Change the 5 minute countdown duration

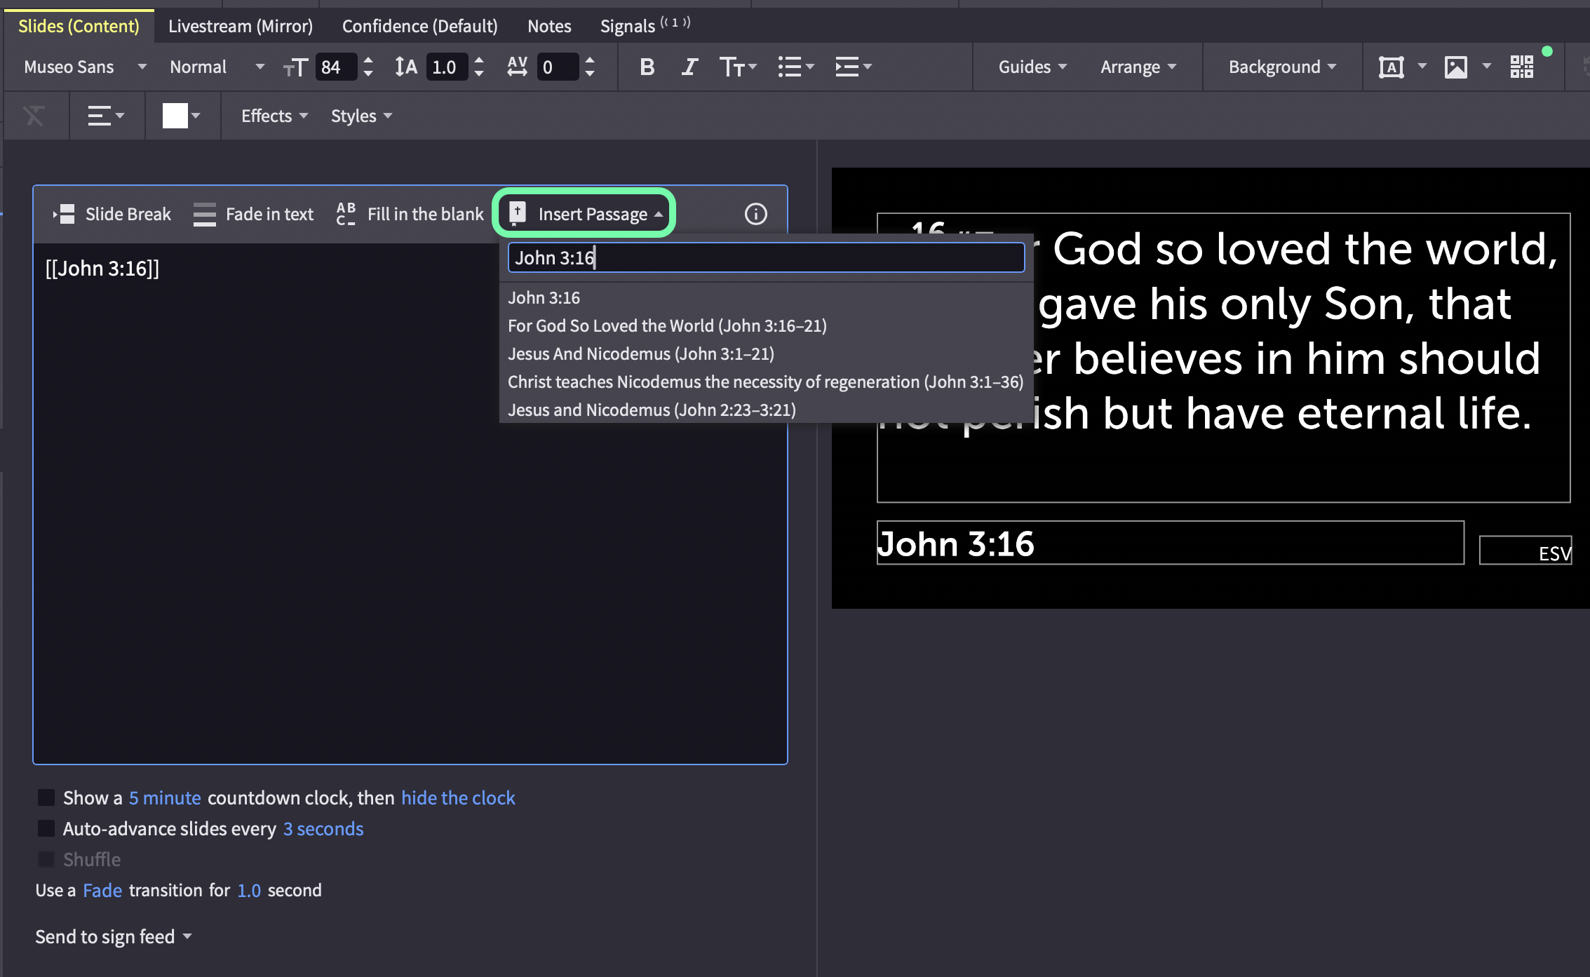(165, 797)
